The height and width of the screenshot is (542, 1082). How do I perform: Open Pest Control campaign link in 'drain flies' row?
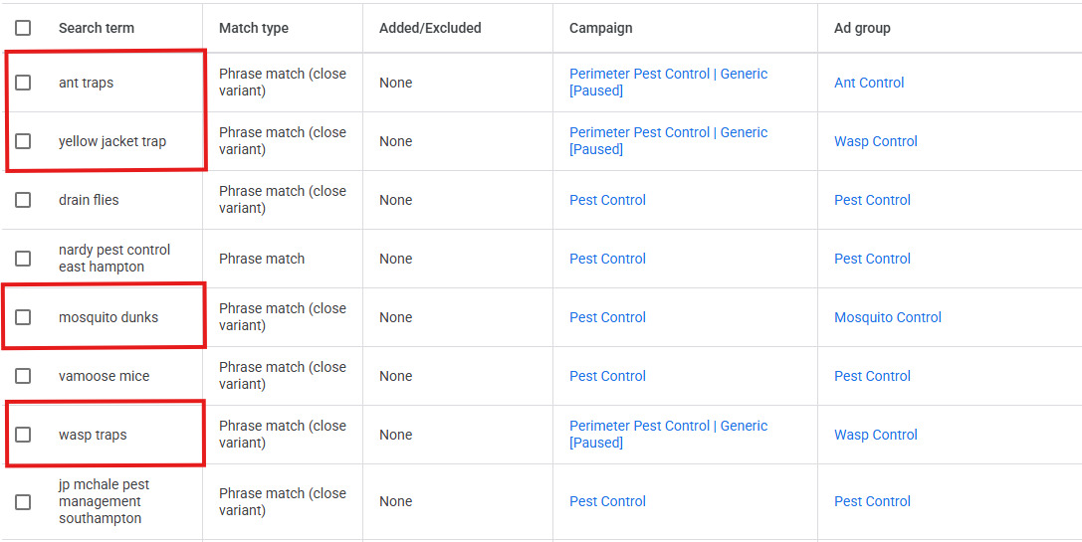tap(607, 200)
